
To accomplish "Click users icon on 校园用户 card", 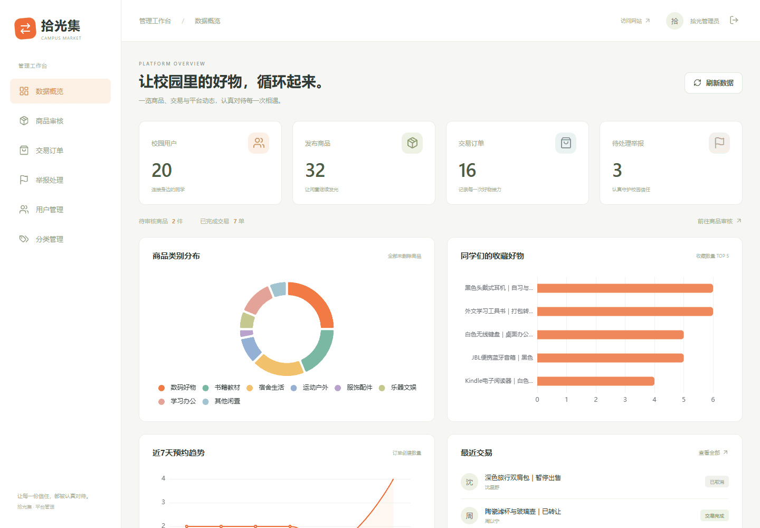I will click(259, 143).
